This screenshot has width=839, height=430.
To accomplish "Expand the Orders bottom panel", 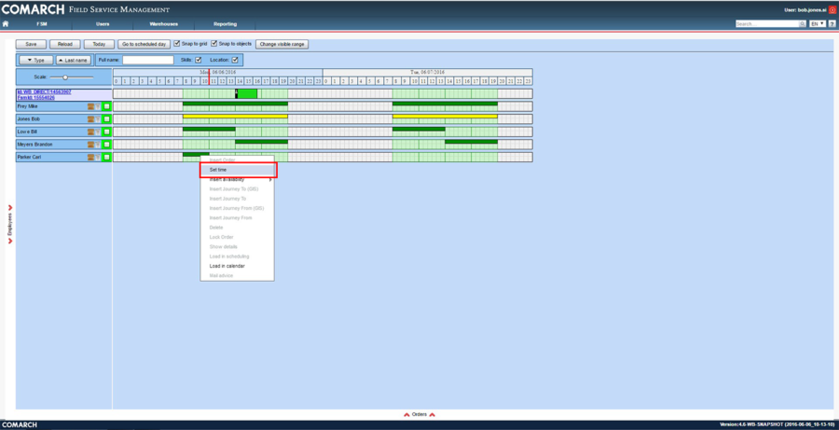I will coord(419,414).
